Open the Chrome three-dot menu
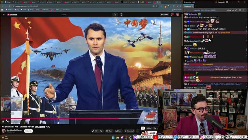248x140 pixels. click(181, 6)
